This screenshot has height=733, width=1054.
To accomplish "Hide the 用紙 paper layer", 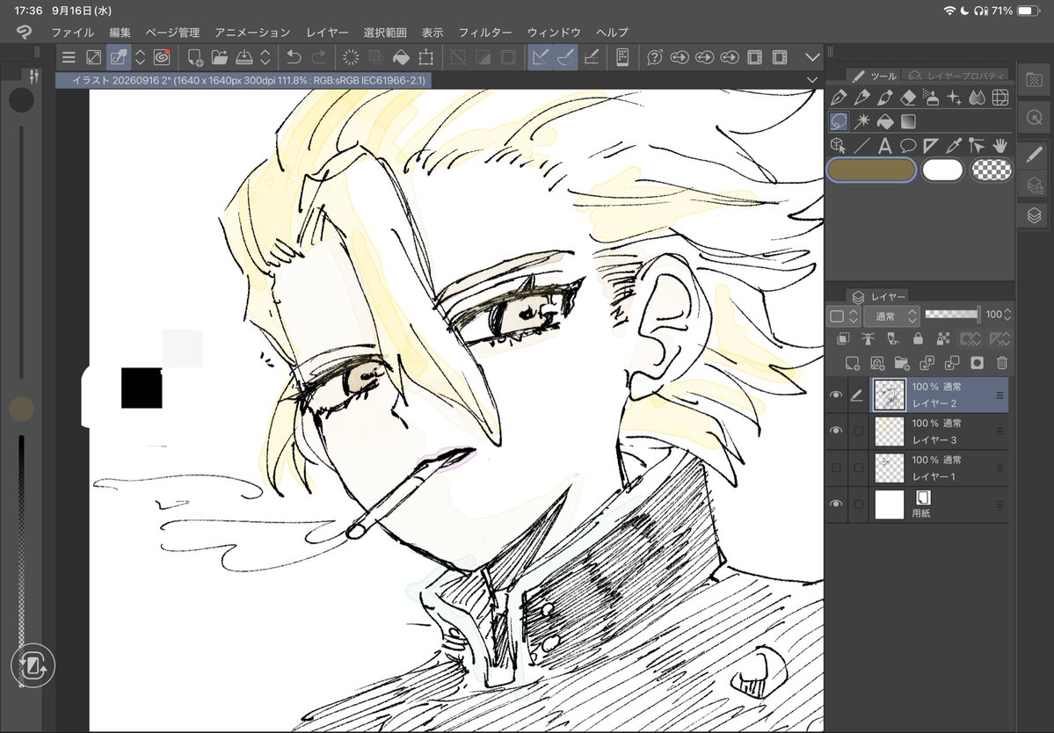I will click(835, 504).
